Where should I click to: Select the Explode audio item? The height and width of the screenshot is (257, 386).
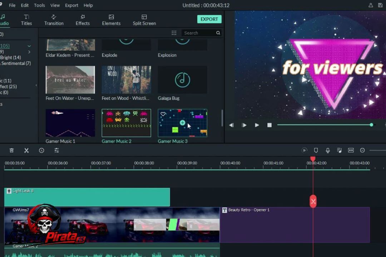pyautogui.click(x=126, y=45)
